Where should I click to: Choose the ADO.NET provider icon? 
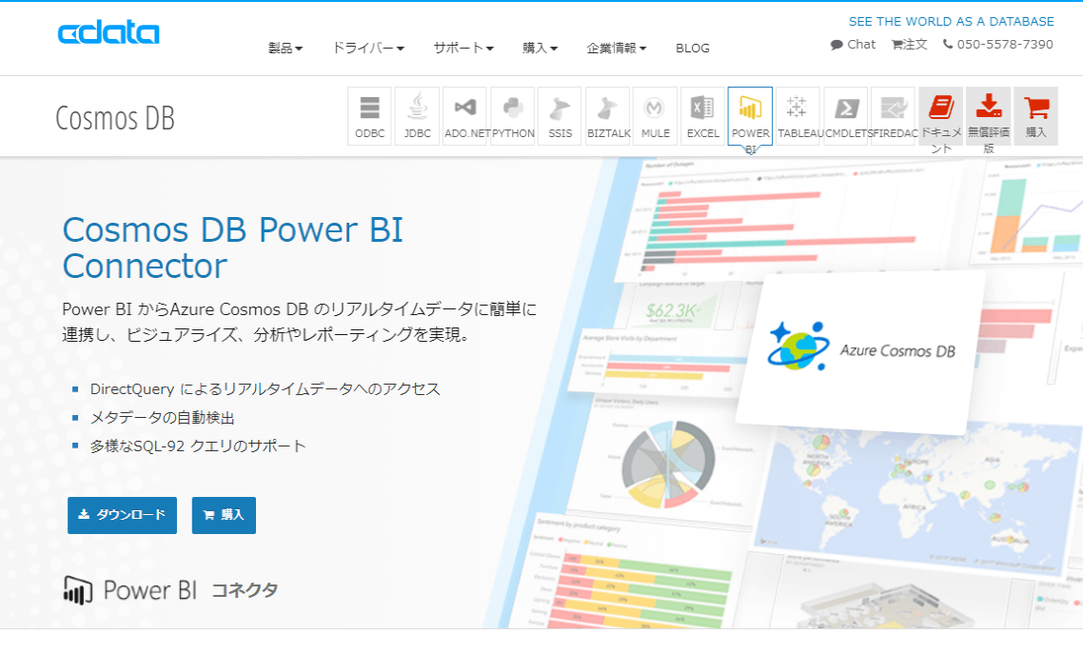point(464,116)
